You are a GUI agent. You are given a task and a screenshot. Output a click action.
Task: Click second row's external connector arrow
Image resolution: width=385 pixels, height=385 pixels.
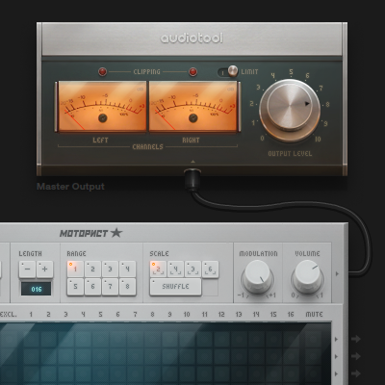point(356,356)
